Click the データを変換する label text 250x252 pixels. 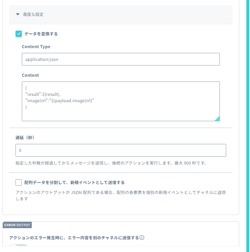(41, 34)
